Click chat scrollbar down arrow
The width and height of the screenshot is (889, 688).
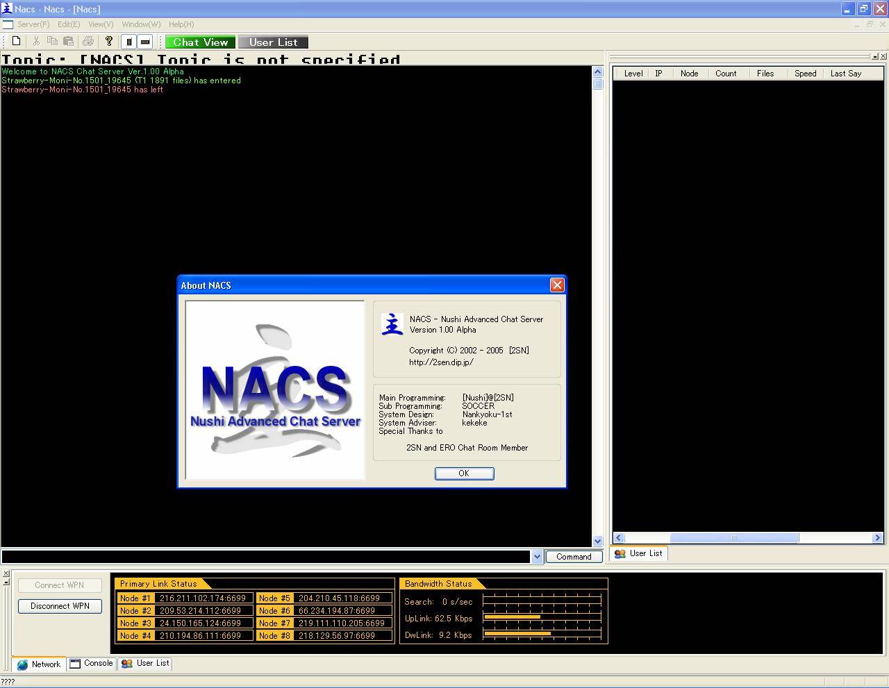point(597,541)
